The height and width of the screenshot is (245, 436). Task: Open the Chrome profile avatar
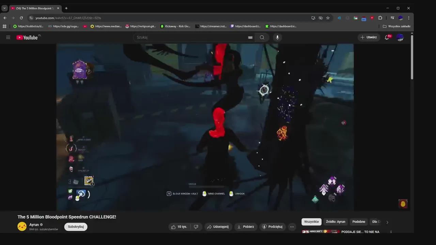tap(400, 18)
